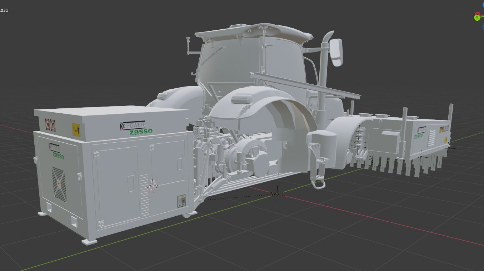Click the louvered vent on the front applicator
The width and height of the screenshot is (484, 271).
point(432,138)
